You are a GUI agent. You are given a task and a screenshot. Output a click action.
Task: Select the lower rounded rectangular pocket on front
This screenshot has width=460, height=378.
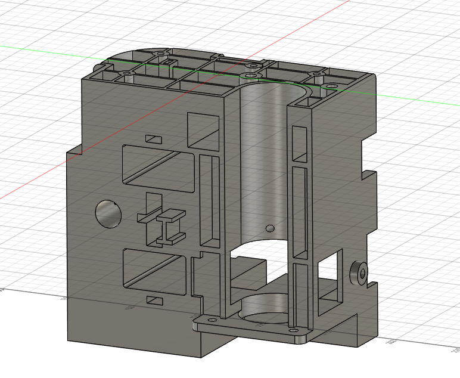click(154, 272)
